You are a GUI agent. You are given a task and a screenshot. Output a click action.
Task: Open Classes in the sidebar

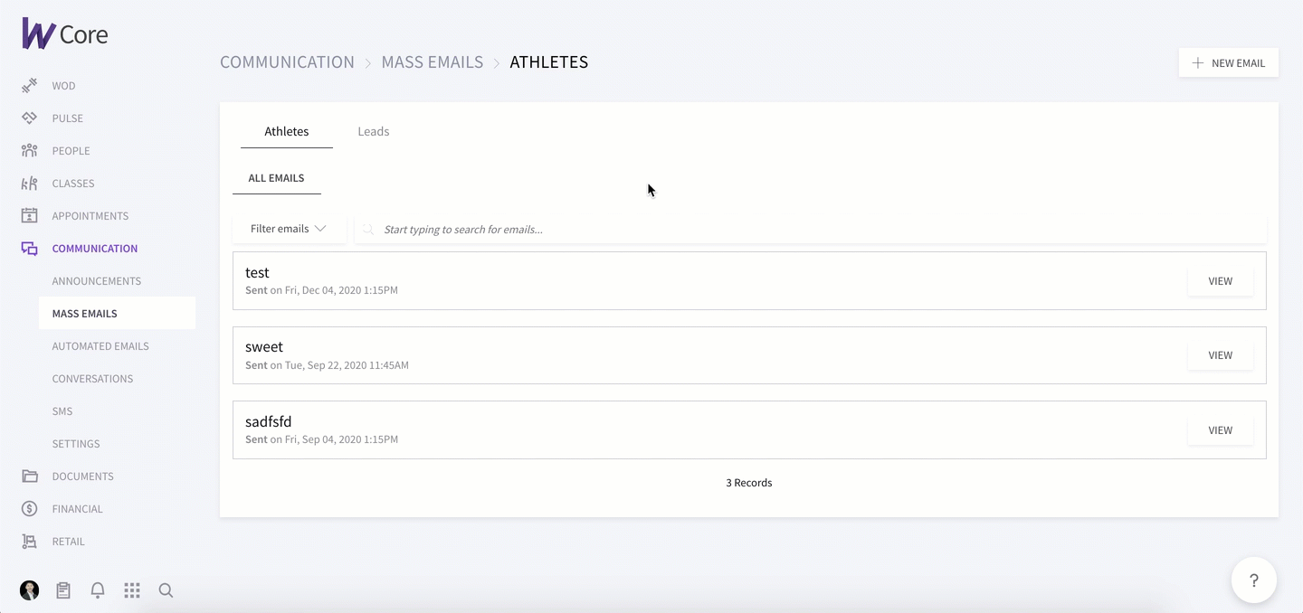[73, 184]
